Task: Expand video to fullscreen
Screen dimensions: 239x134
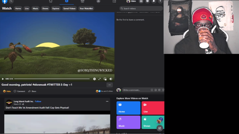Action: 100,79
